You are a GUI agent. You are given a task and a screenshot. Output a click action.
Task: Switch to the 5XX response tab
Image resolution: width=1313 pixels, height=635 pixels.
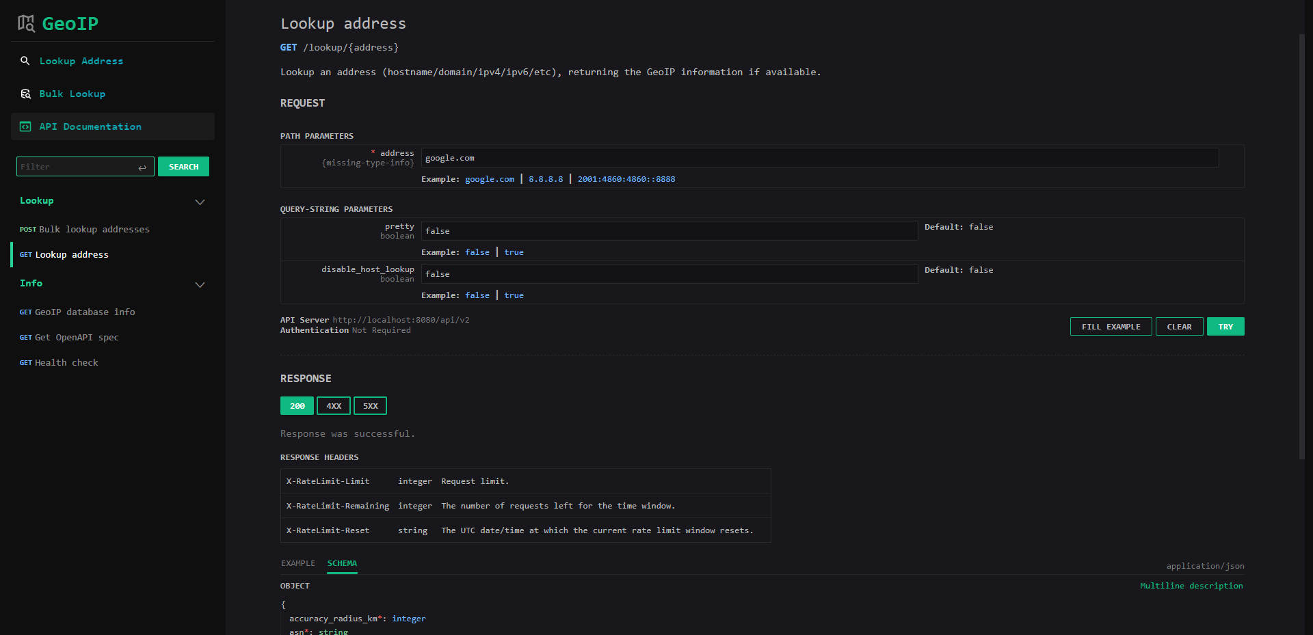[370, 406]
